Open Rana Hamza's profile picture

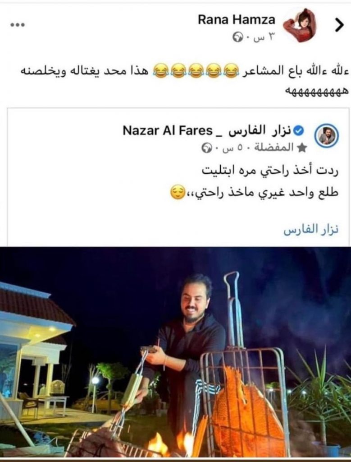300,25
